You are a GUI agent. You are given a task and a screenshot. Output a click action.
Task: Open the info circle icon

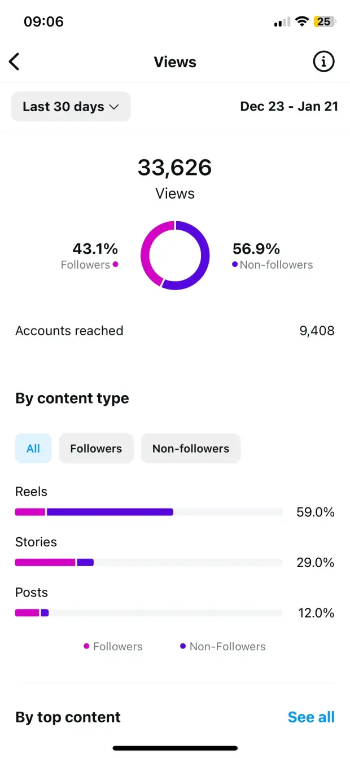323,62
